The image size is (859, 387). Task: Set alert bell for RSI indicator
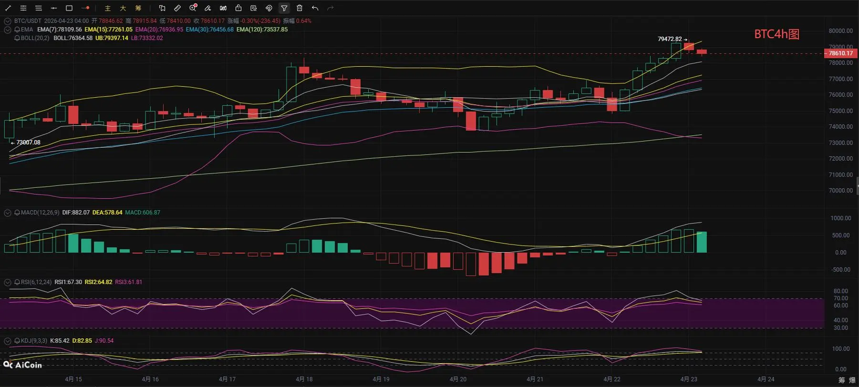pos(17,282)
